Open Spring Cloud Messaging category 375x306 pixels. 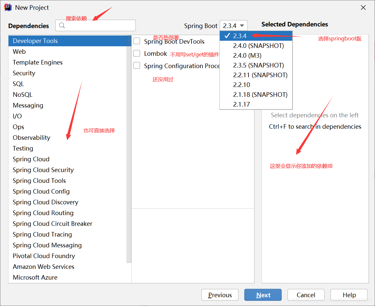click(x=68, y=245)
